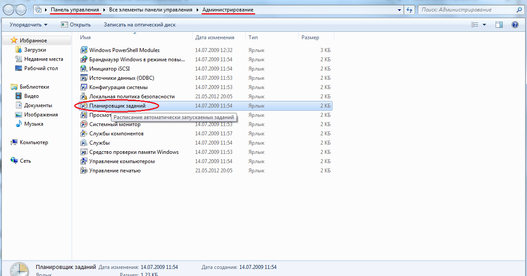Click the Управление печатью file name

[x=115, y=171]
